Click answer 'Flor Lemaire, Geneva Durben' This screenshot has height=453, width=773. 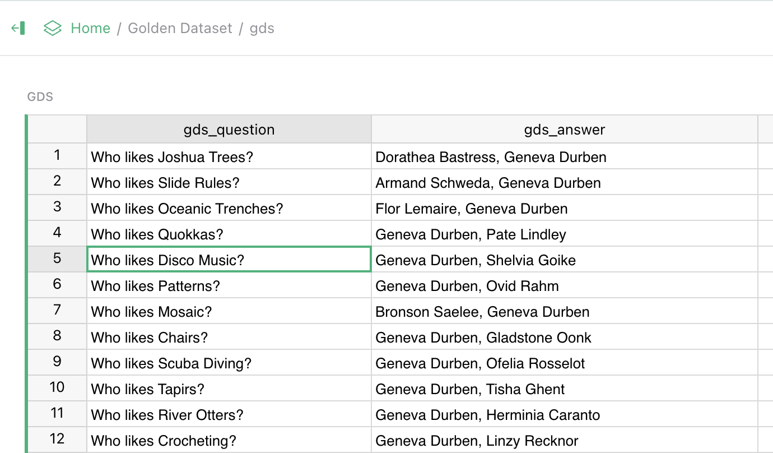pos(564,208)
